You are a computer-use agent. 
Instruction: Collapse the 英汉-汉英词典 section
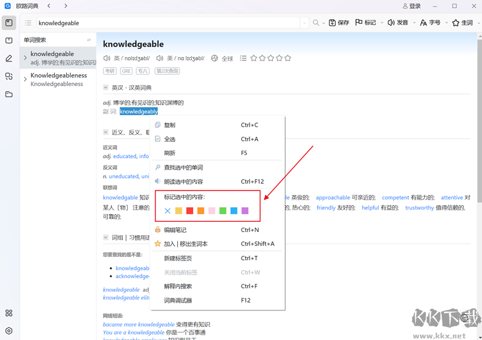pos(106,87)
